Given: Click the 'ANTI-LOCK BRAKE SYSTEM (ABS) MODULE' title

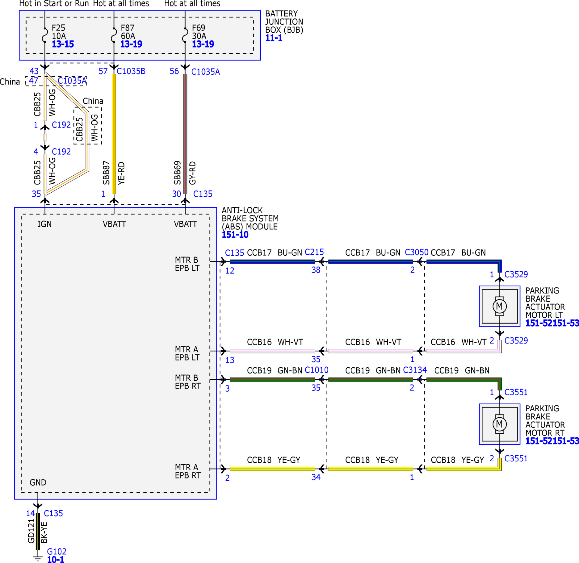Looking at the screenshot, I should 250,218.
